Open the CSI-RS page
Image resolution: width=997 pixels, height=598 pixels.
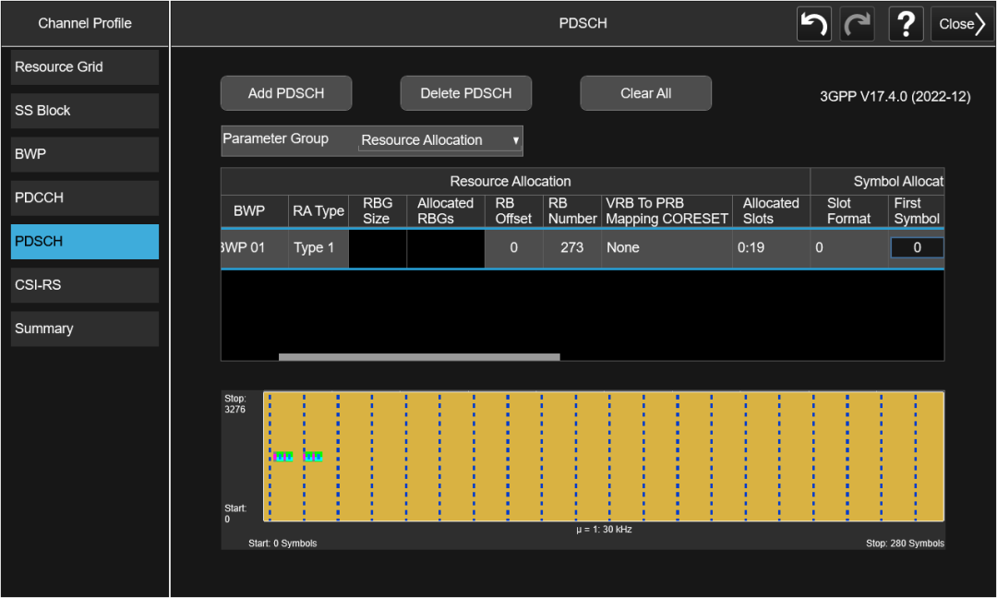point(85,285)
